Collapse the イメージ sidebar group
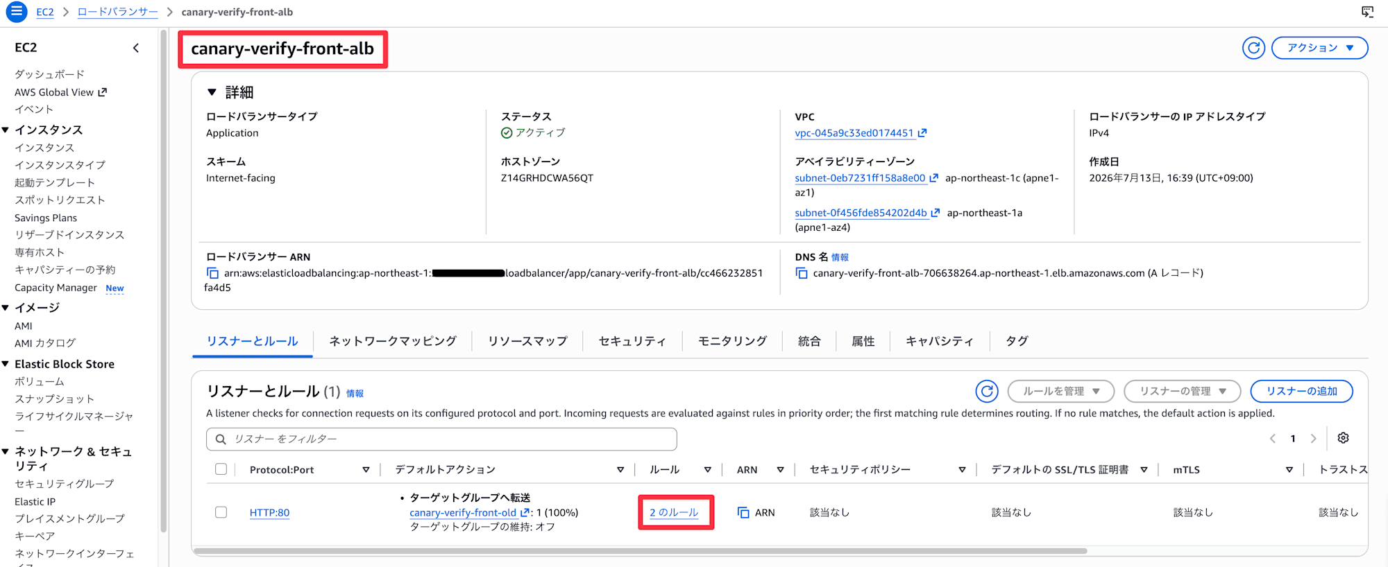This screenshot has height=567, width=1388. pyautogui.click(x=6, y=307)
